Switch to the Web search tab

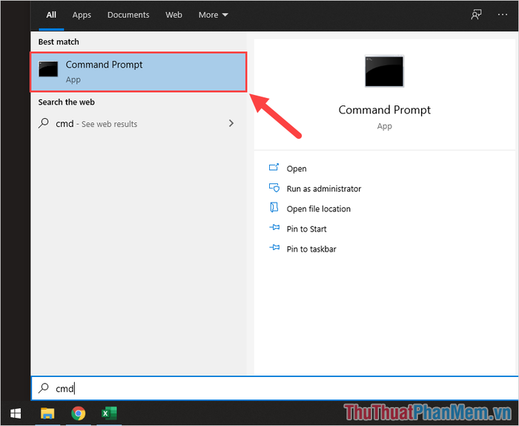tap(173, 15)
